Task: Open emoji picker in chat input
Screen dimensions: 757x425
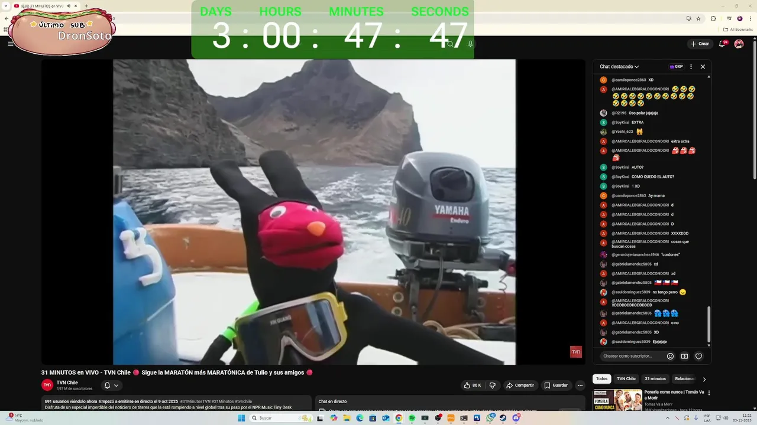Action: 670,356
